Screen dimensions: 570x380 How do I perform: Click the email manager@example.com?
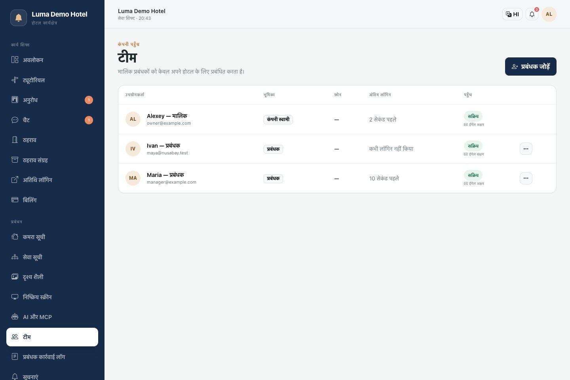[171, 182]
